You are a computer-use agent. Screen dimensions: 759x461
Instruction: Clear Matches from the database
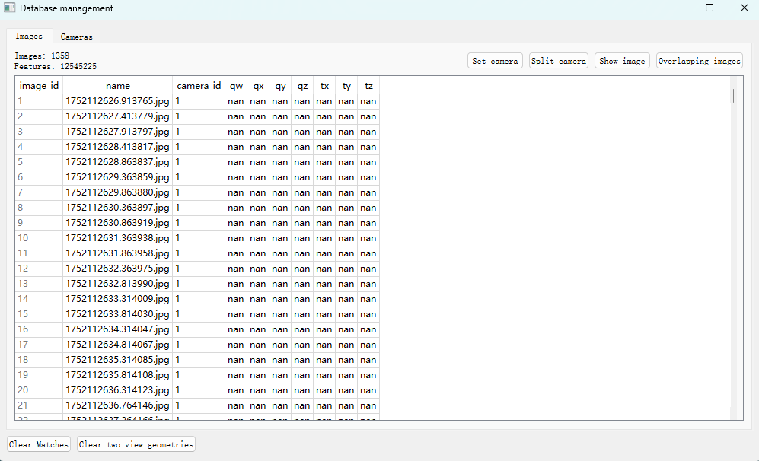[39, 444]
